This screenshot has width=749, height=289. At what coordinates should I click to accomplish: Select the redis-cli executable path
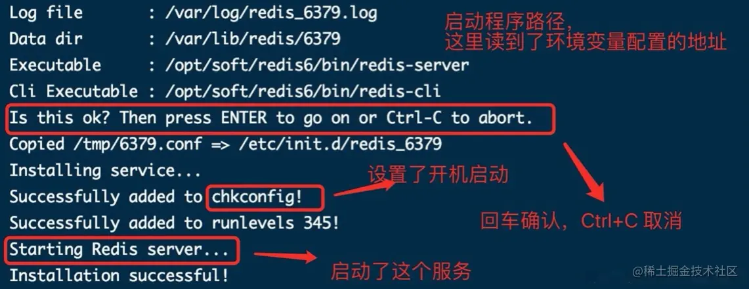pyautogui.click(x=303, y=91)
